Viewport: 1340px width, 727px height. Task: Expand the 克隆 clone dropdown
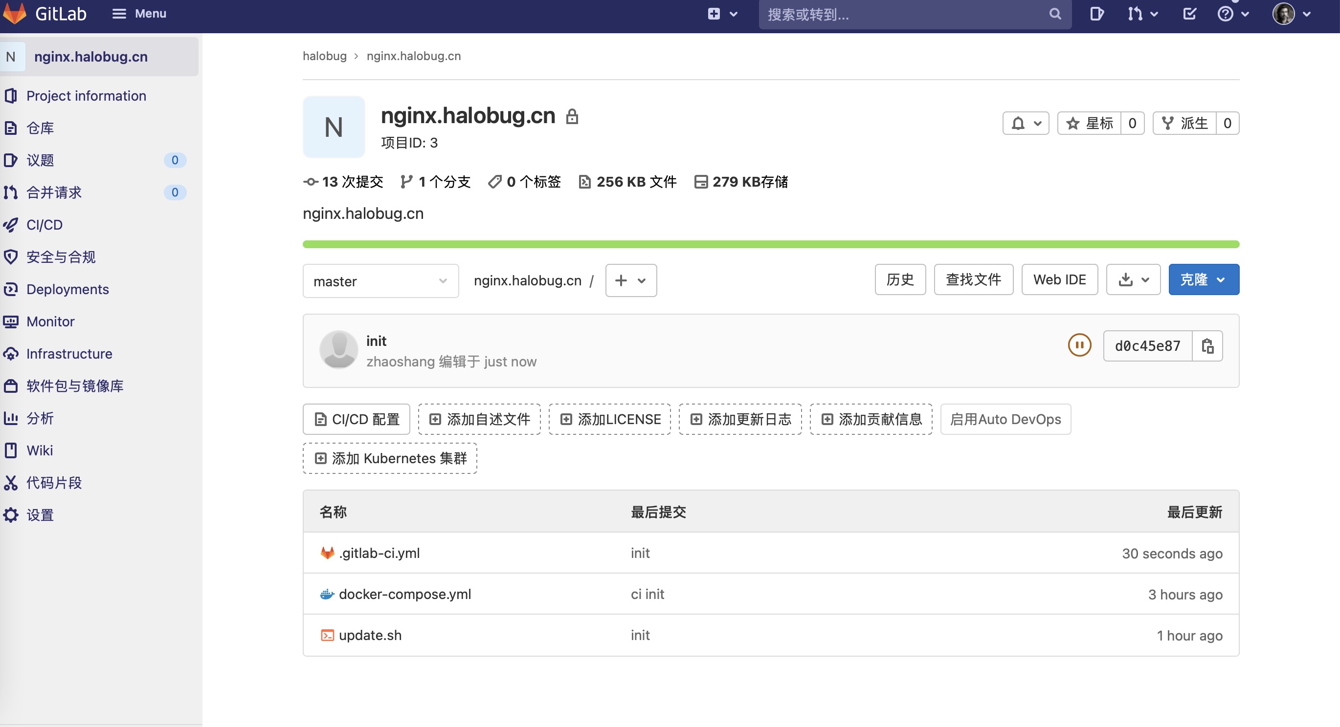tap(1204, 279)
